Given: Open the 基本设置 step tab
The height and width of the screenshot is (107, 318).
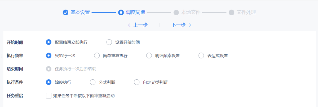Looking at the screenshot, I should point(80,12).
